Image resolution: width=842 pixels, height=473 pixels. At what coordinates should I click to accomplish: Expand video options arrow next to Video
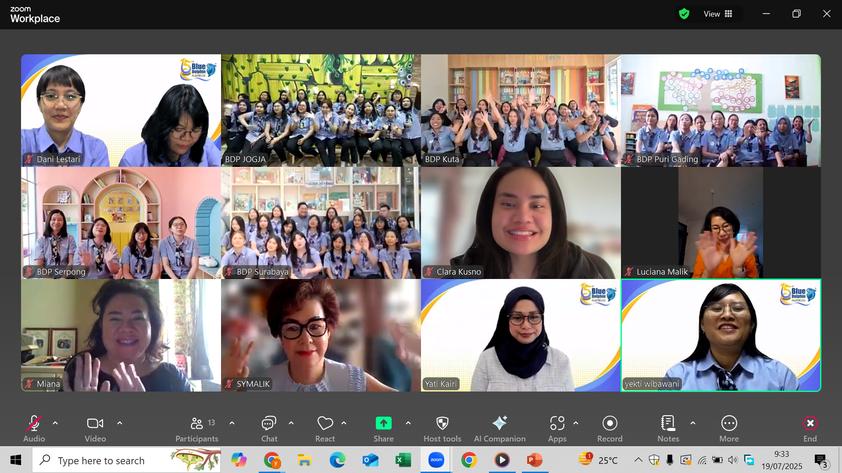point(120,423)
